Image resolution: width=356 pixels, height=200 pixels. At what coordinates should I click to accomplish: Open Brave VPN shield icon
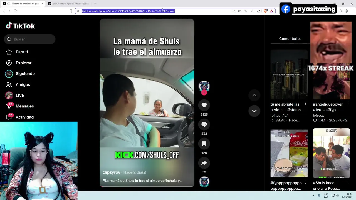pos(346,11)
